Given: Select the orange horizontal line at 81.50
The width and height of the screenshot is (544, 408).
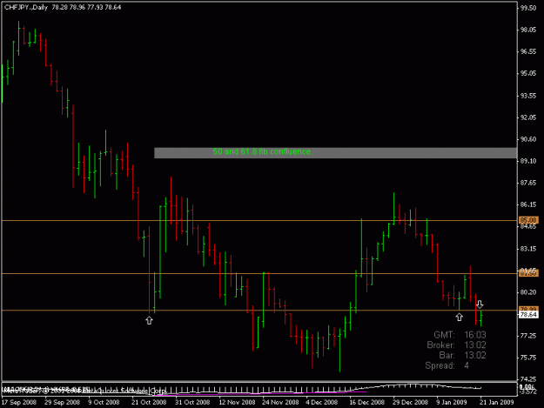Looking at the screenshot, I should pos(259,274).
